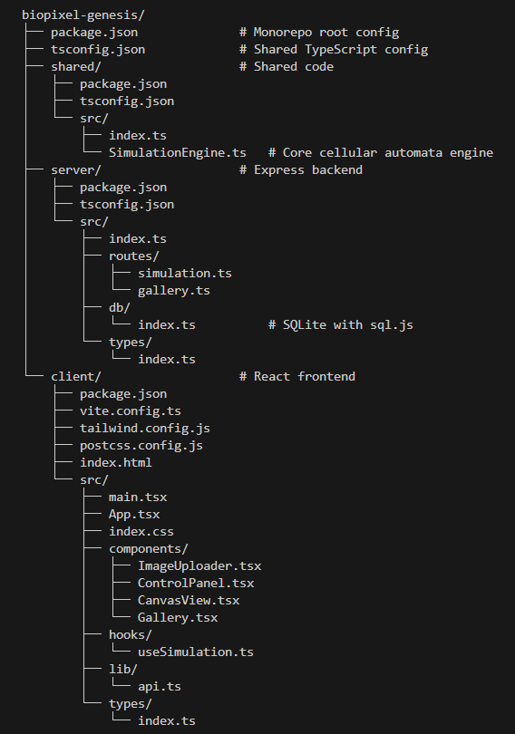
Task: Click the routes/ folder name
Action: coord(134,256)
